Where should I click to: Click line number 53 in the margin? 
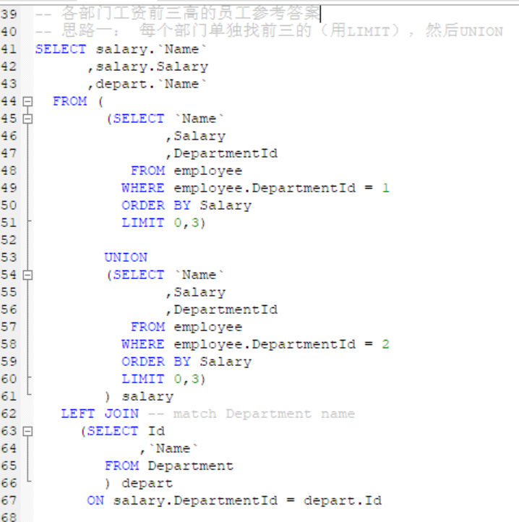[9, 257]
